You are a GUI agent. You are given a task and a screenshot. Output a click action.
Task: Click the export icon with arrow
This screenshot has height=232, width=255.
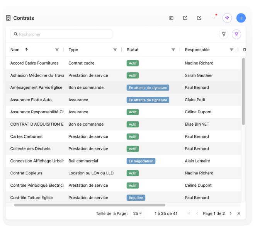click(185, 18)
